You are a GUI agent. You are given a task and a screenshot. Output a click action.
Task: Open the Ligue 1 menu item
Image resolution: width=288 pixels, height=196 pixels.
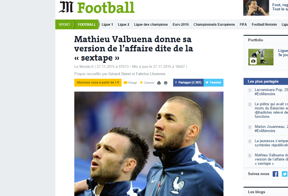107,24
